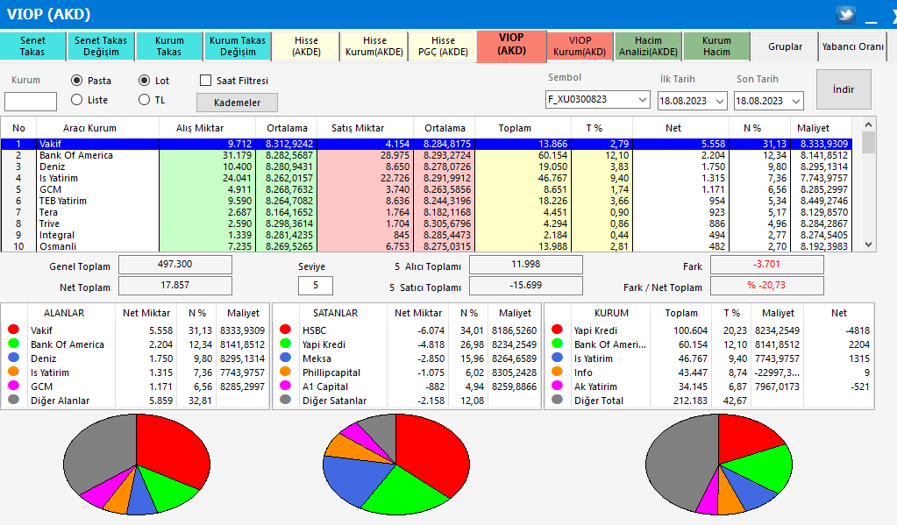Click the Kurum input field
This screenshot has height=525, width=897.
pos(31,101)
